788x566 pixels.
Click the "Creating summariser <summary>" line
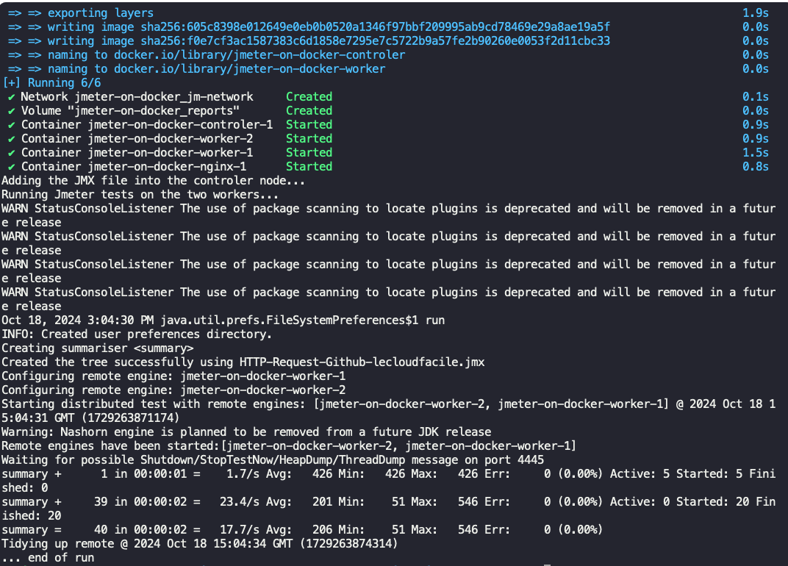[98, 348]
